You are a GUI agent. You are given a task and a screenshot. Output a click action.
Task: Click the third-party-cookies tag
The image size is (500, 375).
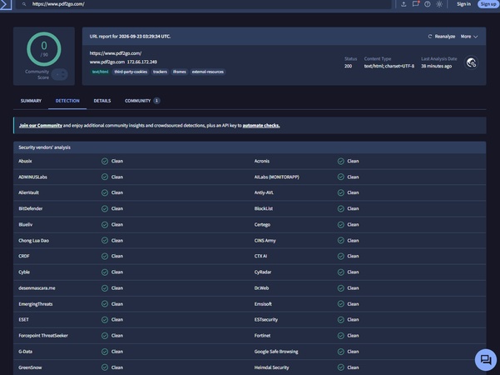[x=131, y=72]
